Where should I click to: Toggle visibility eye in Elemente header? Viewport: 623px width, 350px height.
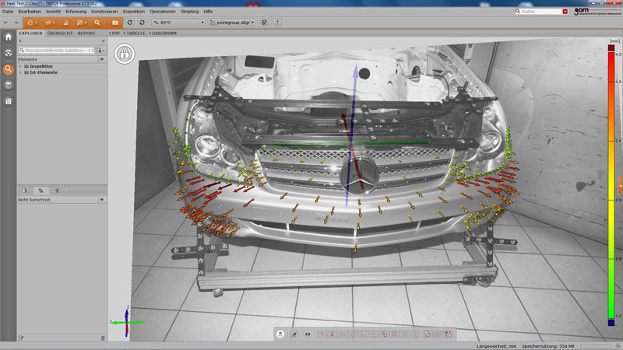(102, 58)
